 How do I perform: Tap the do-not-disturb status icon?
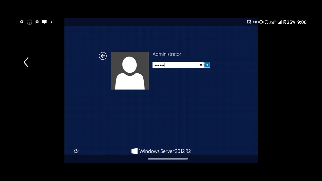click(x=267, y=22)
